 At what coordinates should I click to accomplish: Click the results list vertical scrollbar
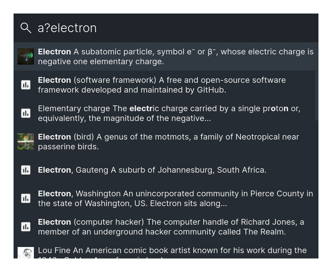(x=317, y=96)
